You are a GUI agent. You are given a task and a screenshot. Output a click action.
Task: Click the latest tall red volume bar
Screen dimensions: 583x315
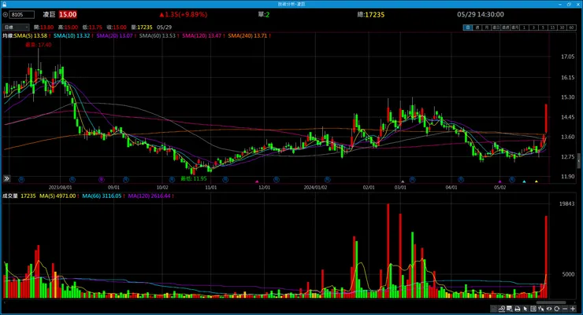(546, 257)
